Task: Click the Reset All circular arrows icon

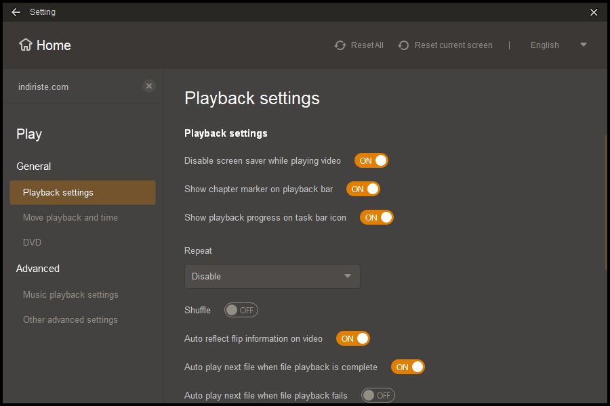Action: (340, 45)
